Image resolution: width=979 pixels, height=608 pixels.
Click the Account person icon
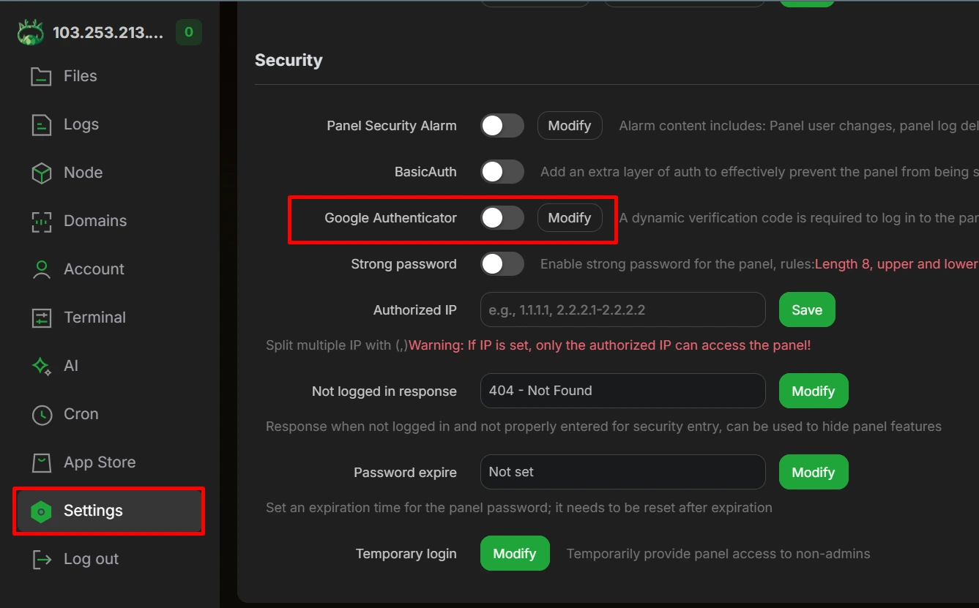coord(41,269)
